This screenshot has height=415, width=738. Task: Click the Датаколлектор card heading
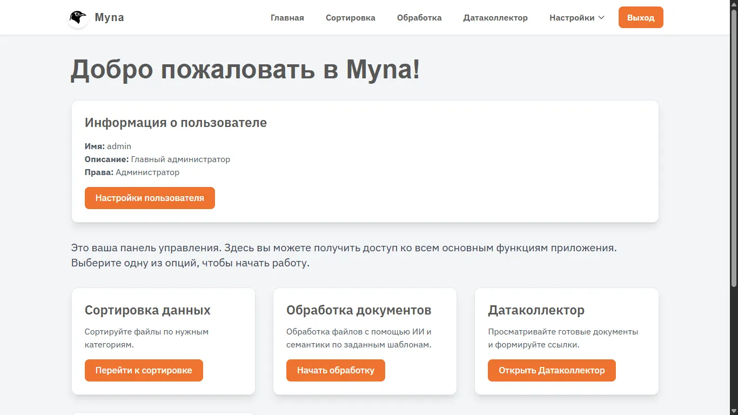tap(536, 310)
